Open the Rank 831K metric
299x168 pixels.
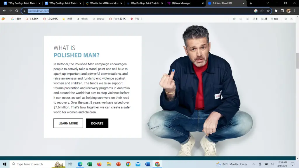pos(117,19)
